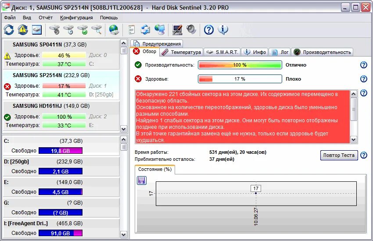Click the disk list scroll down arrow

(x=123, y=129)
